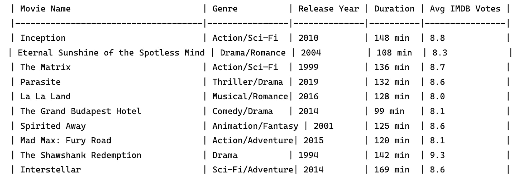Click the Genre column header
The height and width of the screenshot is (179, 518).
tap(225, 9)
